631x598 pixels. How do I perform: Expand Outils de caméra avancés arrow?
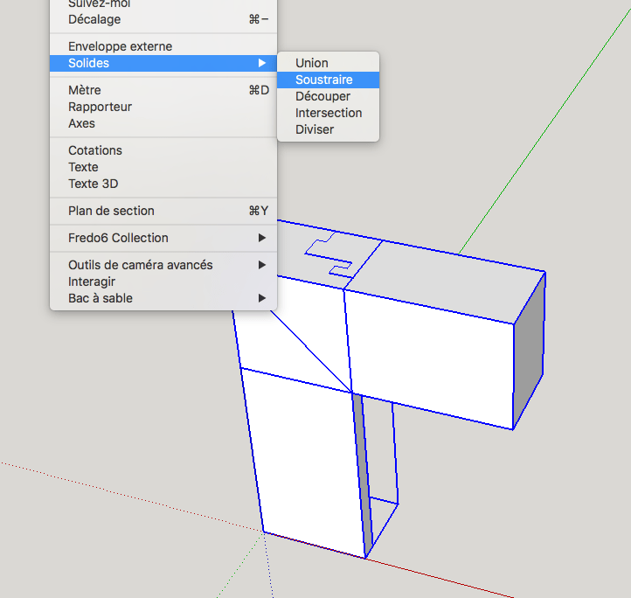[262, 265]
